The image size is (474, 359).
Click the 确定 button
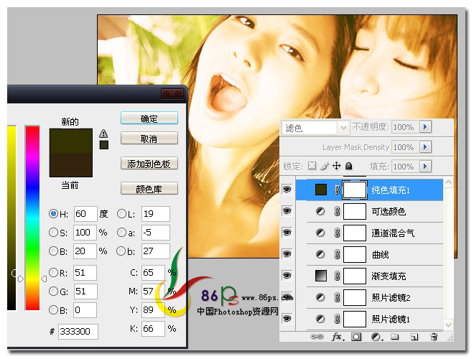pyautogui.click(x=149, y=118)
